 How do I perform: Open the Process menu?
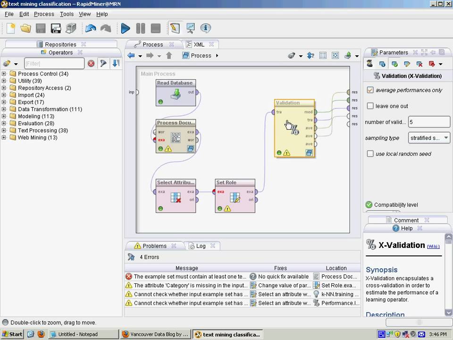[44, 14]
